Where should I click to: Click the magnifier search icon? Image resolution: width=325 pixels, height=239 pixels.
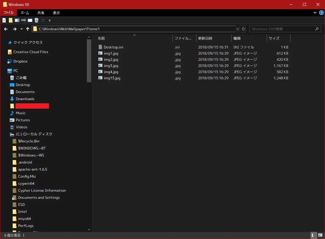317,29
